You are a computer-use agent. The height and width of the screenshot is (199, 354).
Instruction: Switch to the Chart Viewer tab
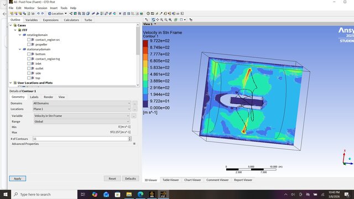point(192,180)
